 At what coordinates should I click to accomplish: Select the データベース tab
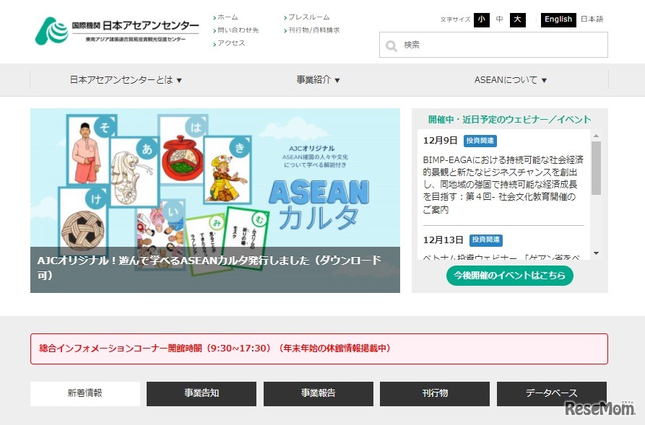(552, 393)
